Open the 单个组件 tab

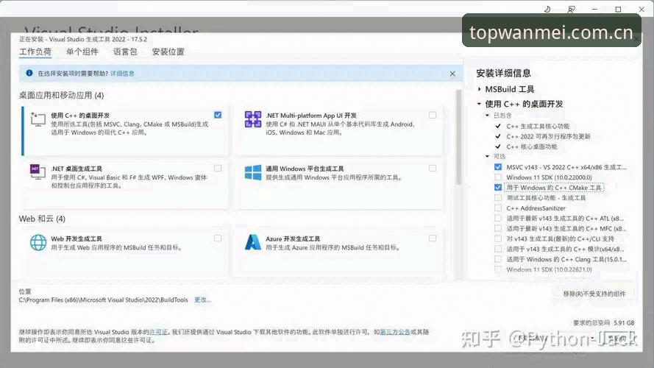(82, 52)
